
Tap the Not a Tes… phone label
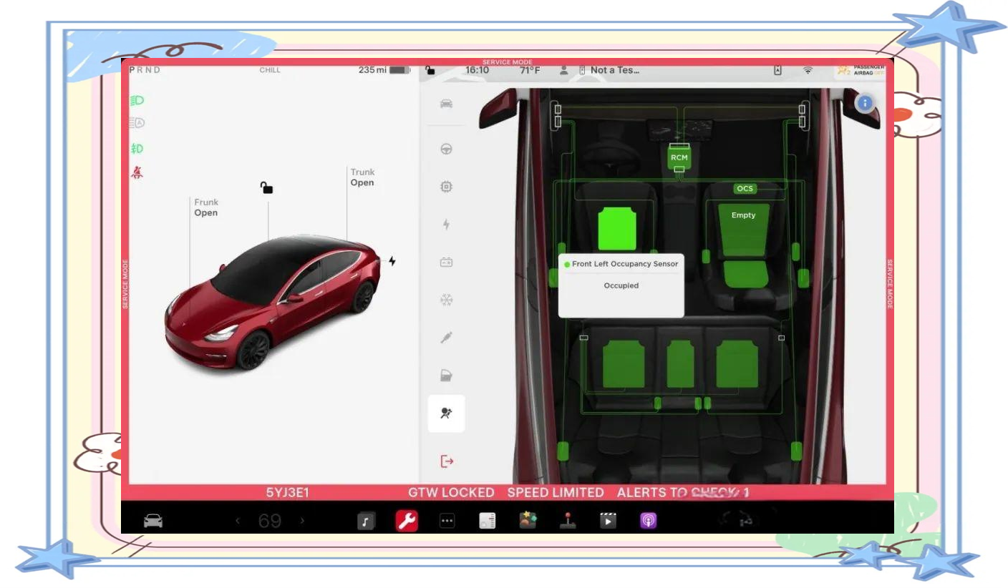pos(615,70)
